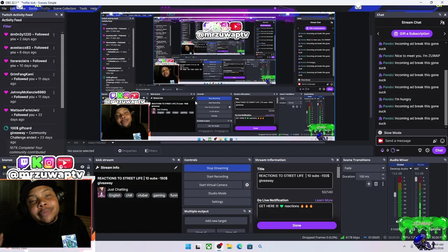Undock the Twitch Activity Feed panel
This screenshot has height=252, width=448.
point(56,15)
